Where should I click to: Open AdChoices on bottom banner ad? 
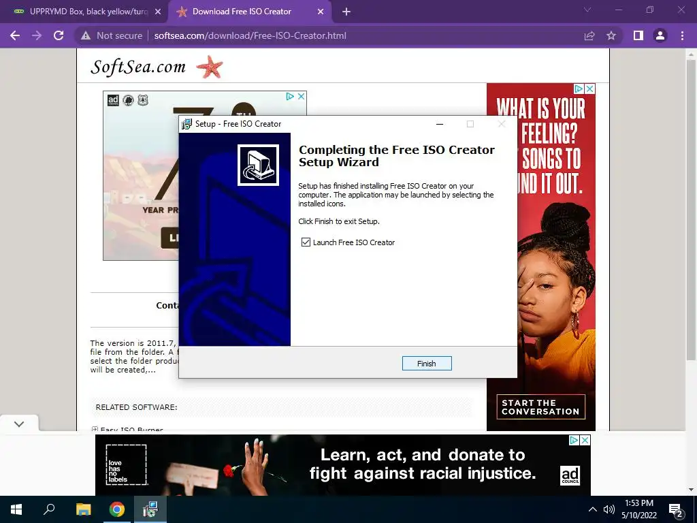574,441
